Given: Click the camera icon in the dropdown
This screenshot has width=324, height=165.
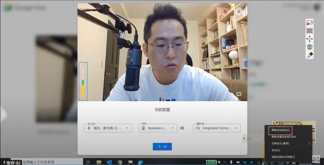Looking at the screenshot, I should [x=197, y=128].
